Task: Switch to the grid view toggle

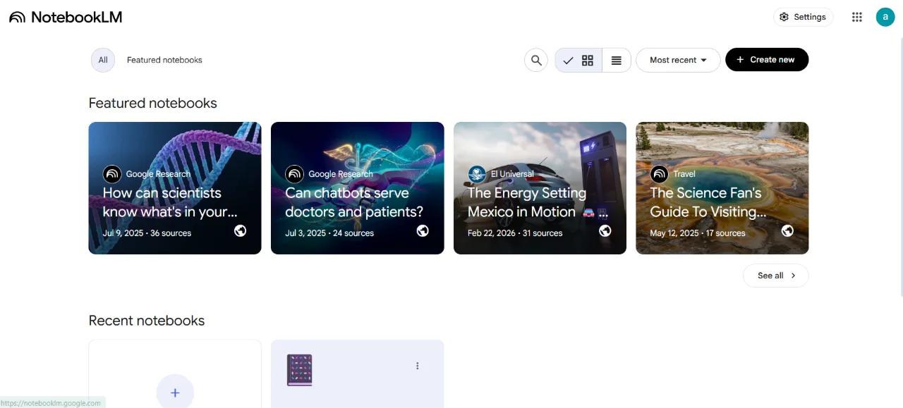Action: click(x=578, y=60)
